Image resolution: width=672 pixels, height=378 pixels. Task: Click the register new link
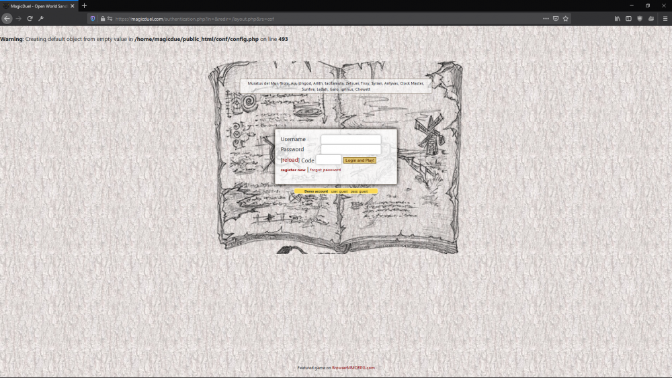(293, 170)
